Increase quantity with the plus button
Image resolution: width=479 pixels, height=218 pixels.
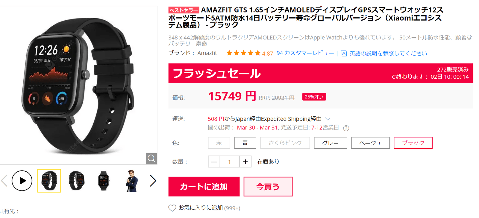pyautogui.click(x=245, y=162)
